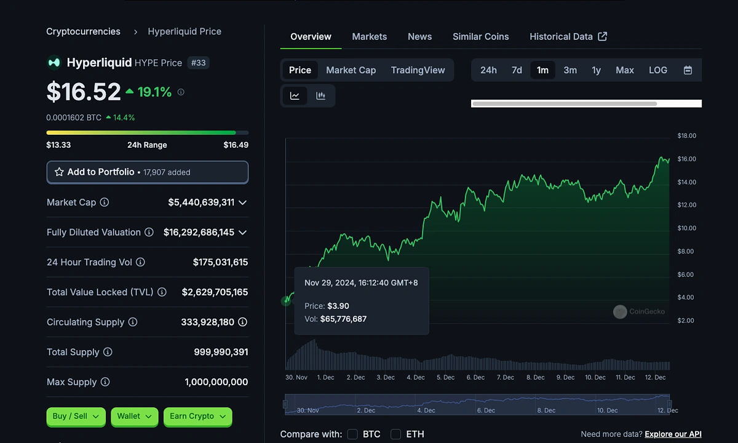The width and height of the screenshot is (738, 443).
Task: Select the 7d time range
Action: tap(517, 70)
